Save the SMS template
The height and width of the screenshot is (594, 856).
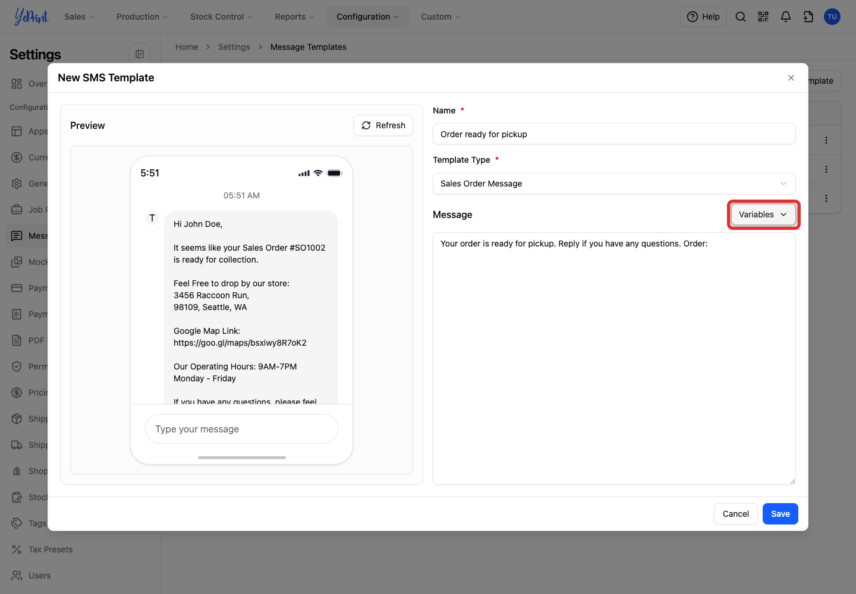781,514
